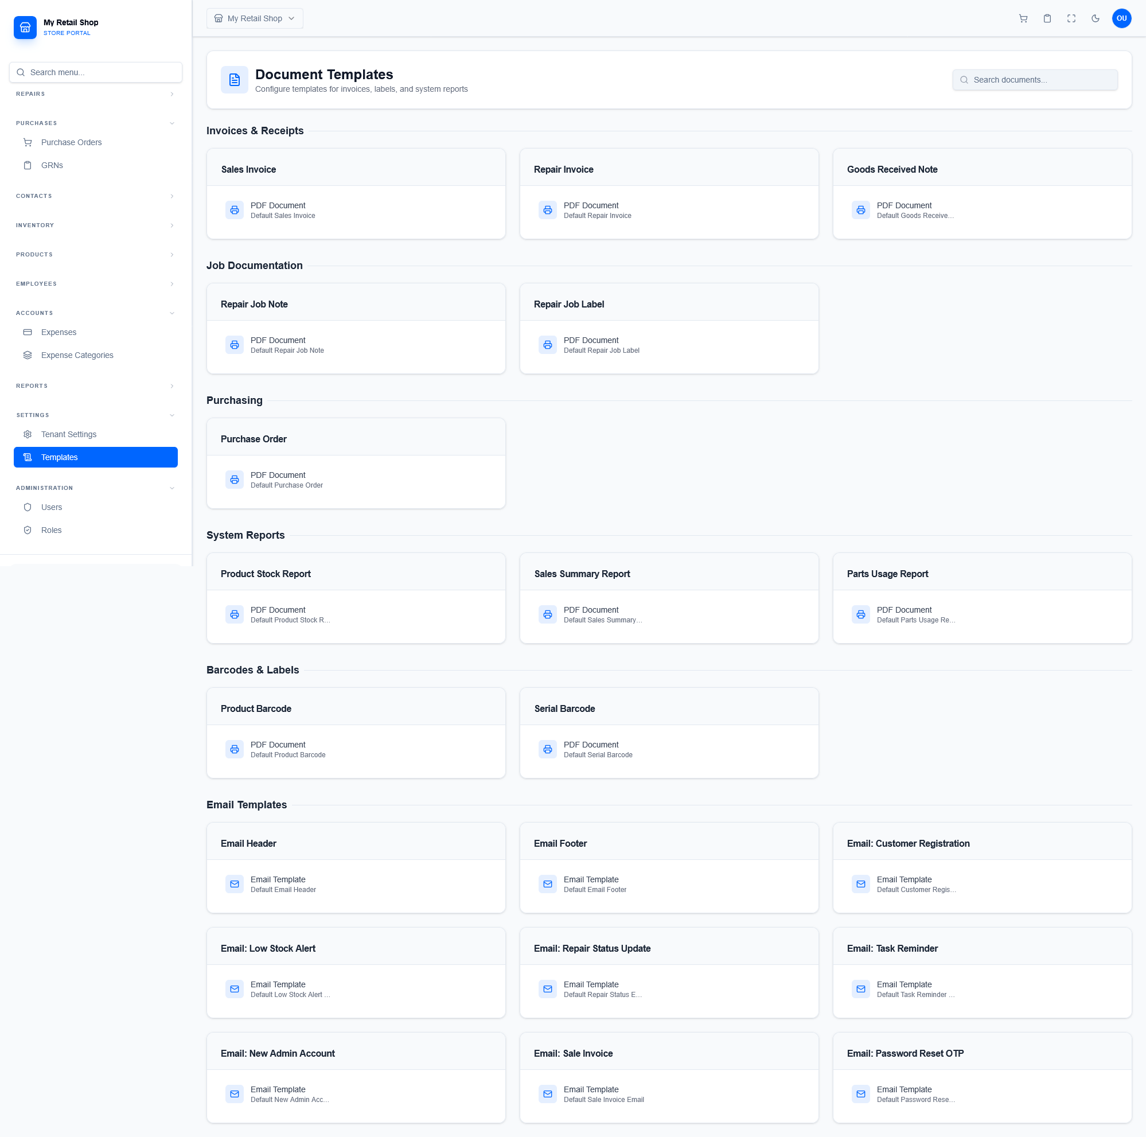
Task: Click envelope icon in Email Header card
Action: [x=234, y=884]
